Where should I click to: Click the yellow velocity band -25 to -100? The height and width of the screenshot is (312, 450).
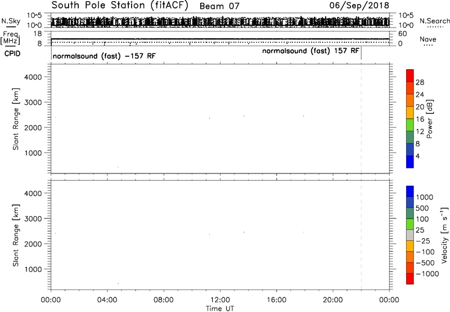(410, 246)
